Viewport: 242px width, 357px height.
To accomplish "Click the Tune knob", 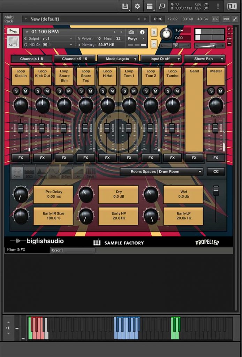I will (166, 34).
